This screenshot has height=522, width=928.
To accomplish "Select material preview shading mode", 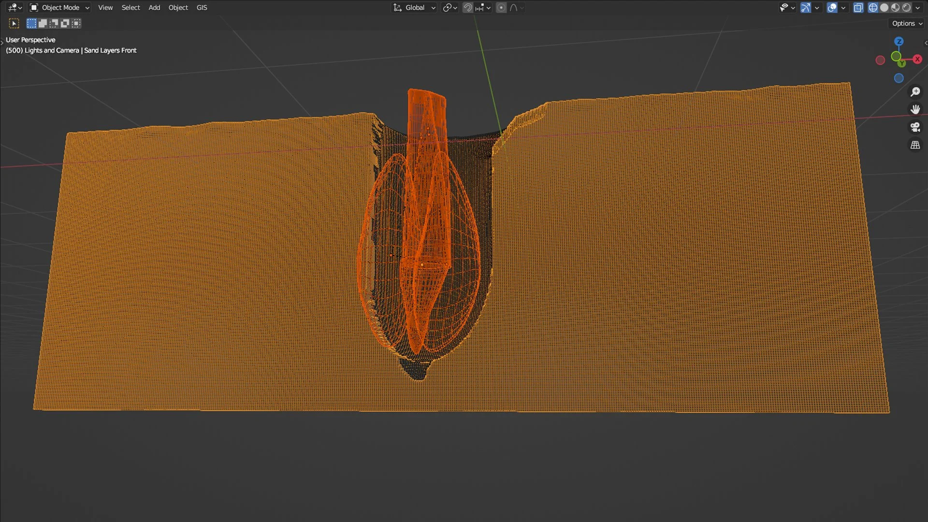I will 895,8.
